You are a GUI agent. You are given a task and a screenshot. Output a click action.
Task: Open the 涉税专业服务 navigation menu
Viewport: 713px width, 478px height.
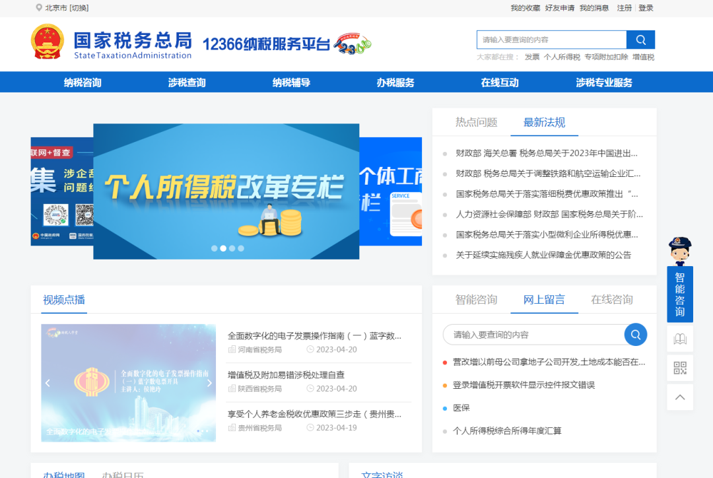[x=604, y=83]
